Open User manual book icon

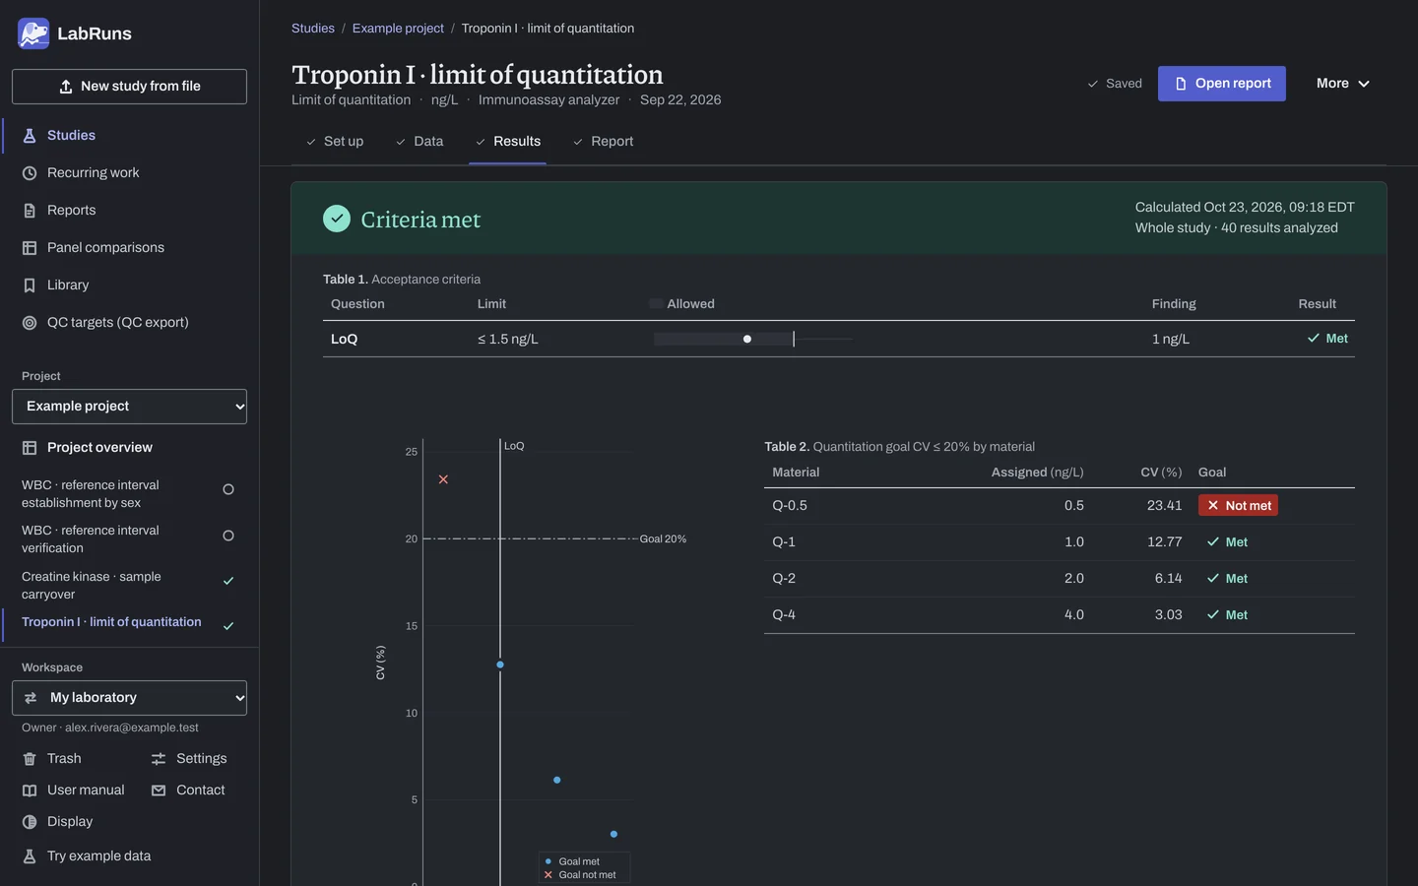30,791
